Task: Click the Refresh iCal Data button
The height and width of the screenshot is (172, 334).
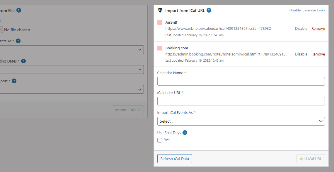Action: click(x=175, y=159)
